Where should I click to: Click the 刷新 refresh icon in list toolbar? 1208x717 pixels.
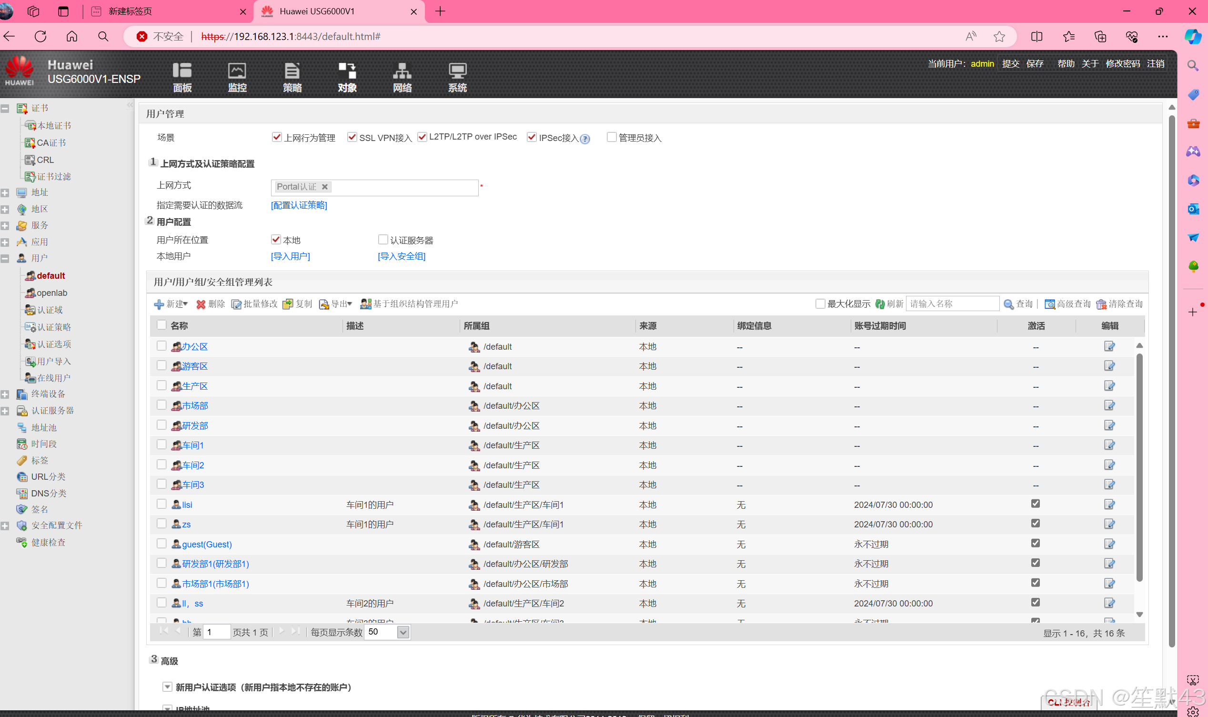tap(879, 304)
